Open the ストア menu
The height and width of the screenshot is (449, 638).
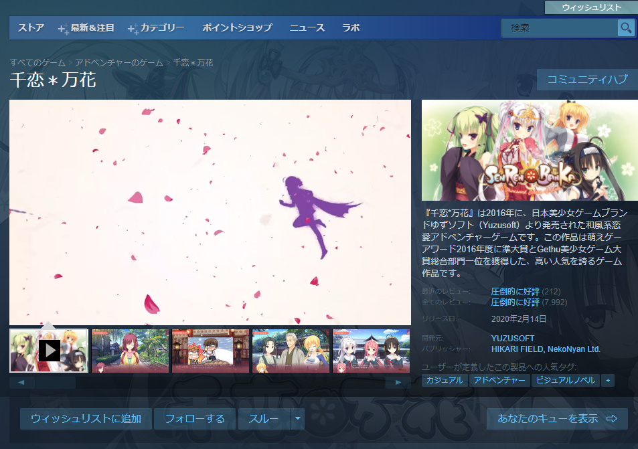[x=31, y=27]
